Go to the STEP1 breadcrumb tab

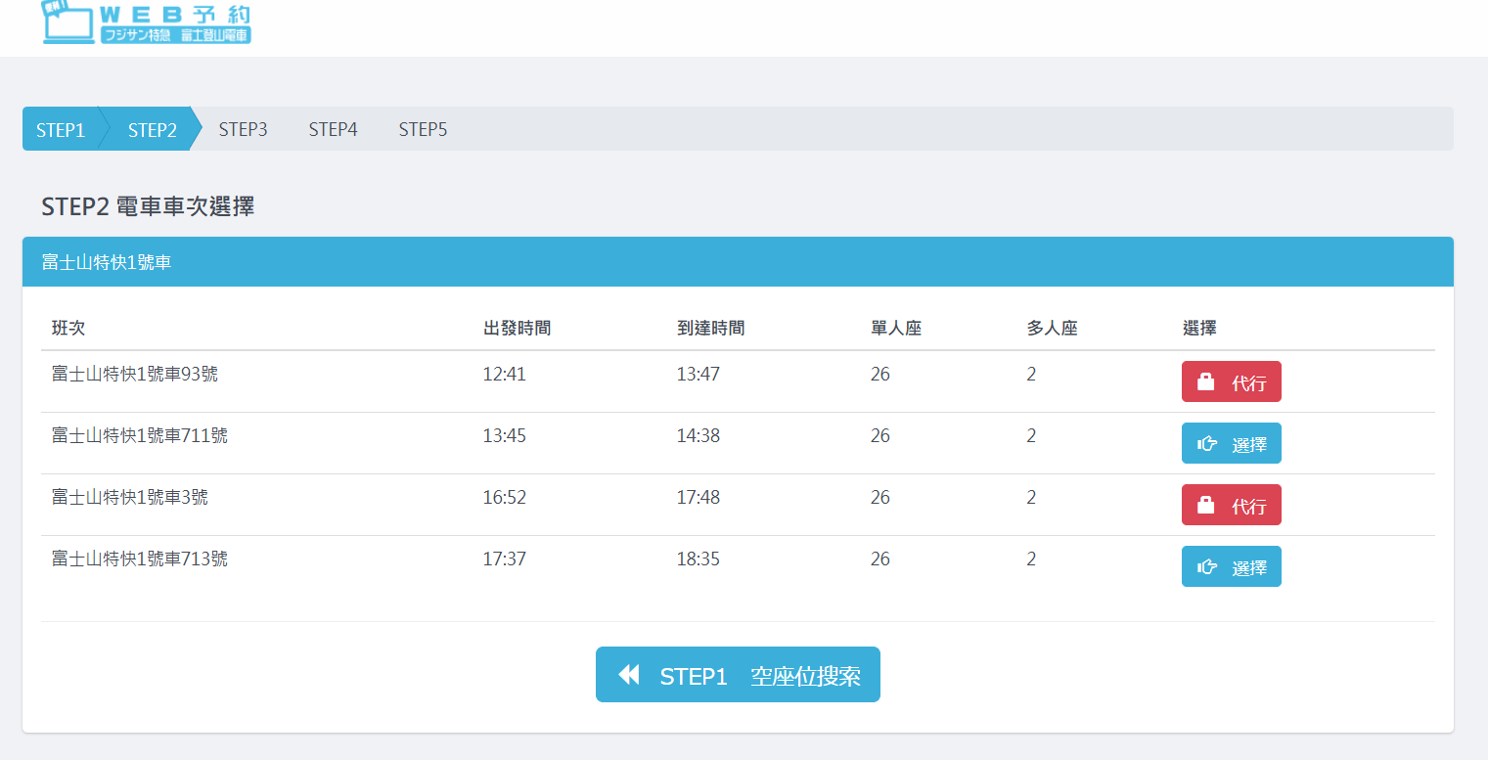pos(60,130)
